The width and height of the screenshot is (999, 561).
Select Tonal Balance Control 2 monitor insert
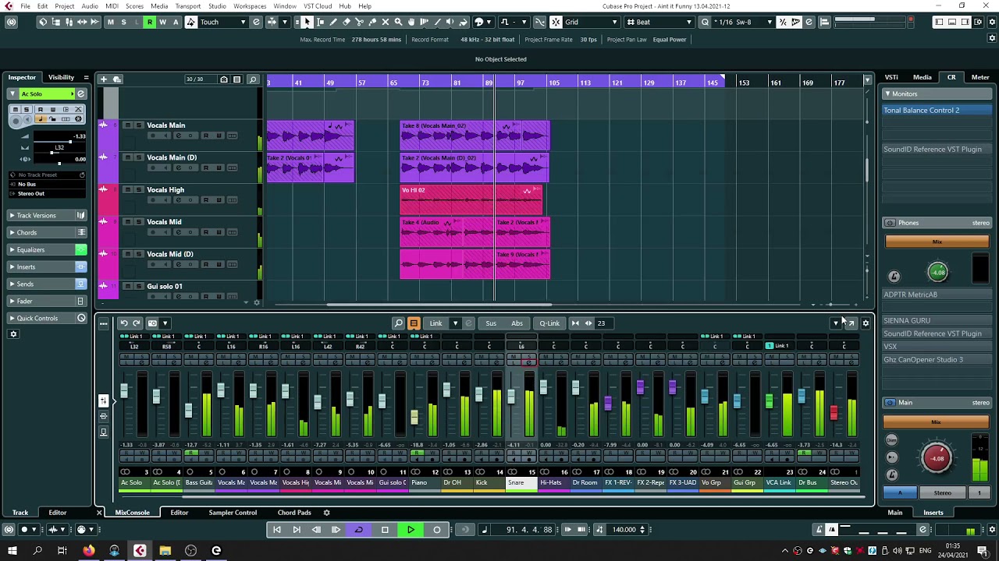tap(937, 110)
